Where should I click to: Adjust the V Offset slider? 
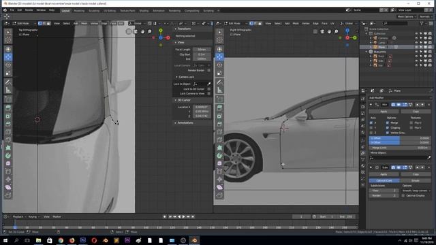(x=400, y=142)
